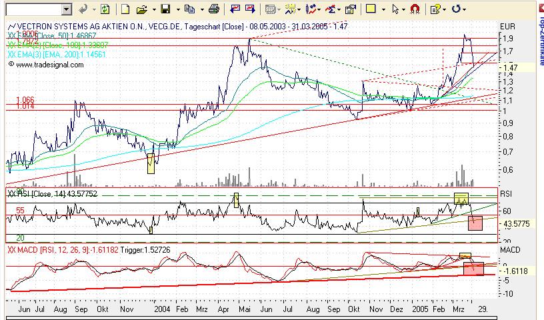The image size is (544, 320).
Task: Click the RSI [Close, 14] indicator label
Action: pyautogui.click(x=53, y=193)
